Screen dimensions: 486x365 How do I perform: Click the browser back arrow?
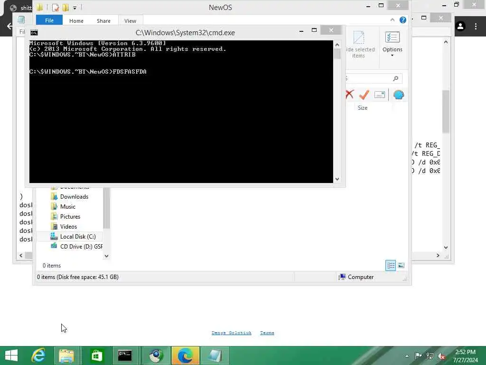point(9,26)
